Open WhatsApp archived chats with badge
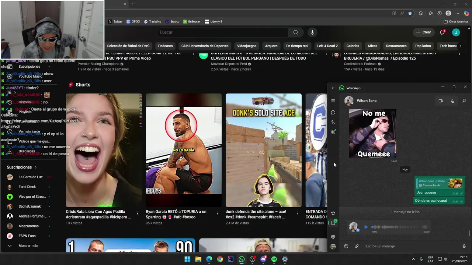The image size is (472, 265). tap(333, 223)
